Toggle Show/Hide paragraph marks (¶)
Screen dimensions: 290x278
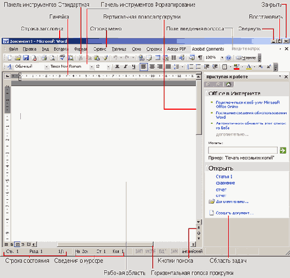click(x=200, y=58)
